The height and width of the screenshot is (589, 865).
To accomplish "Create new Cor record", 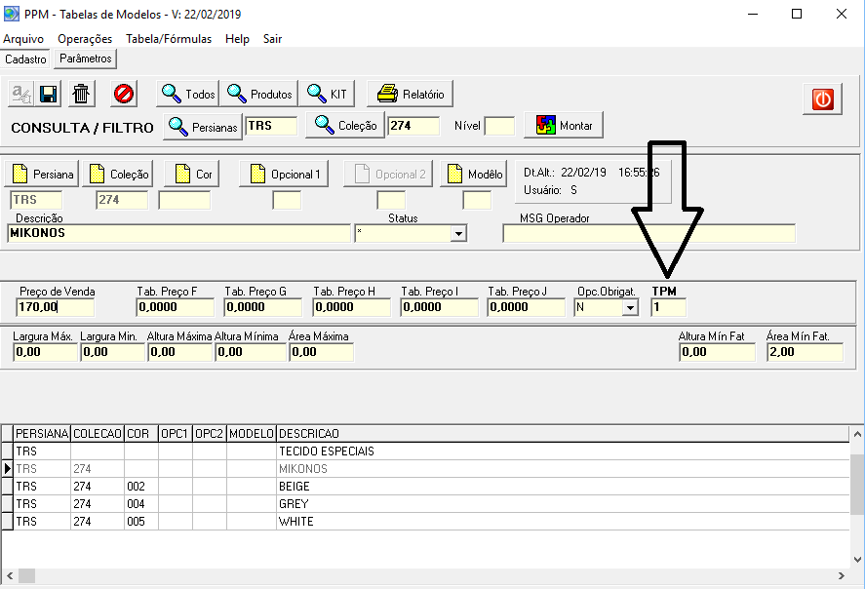I will click(x=192, y=174).
